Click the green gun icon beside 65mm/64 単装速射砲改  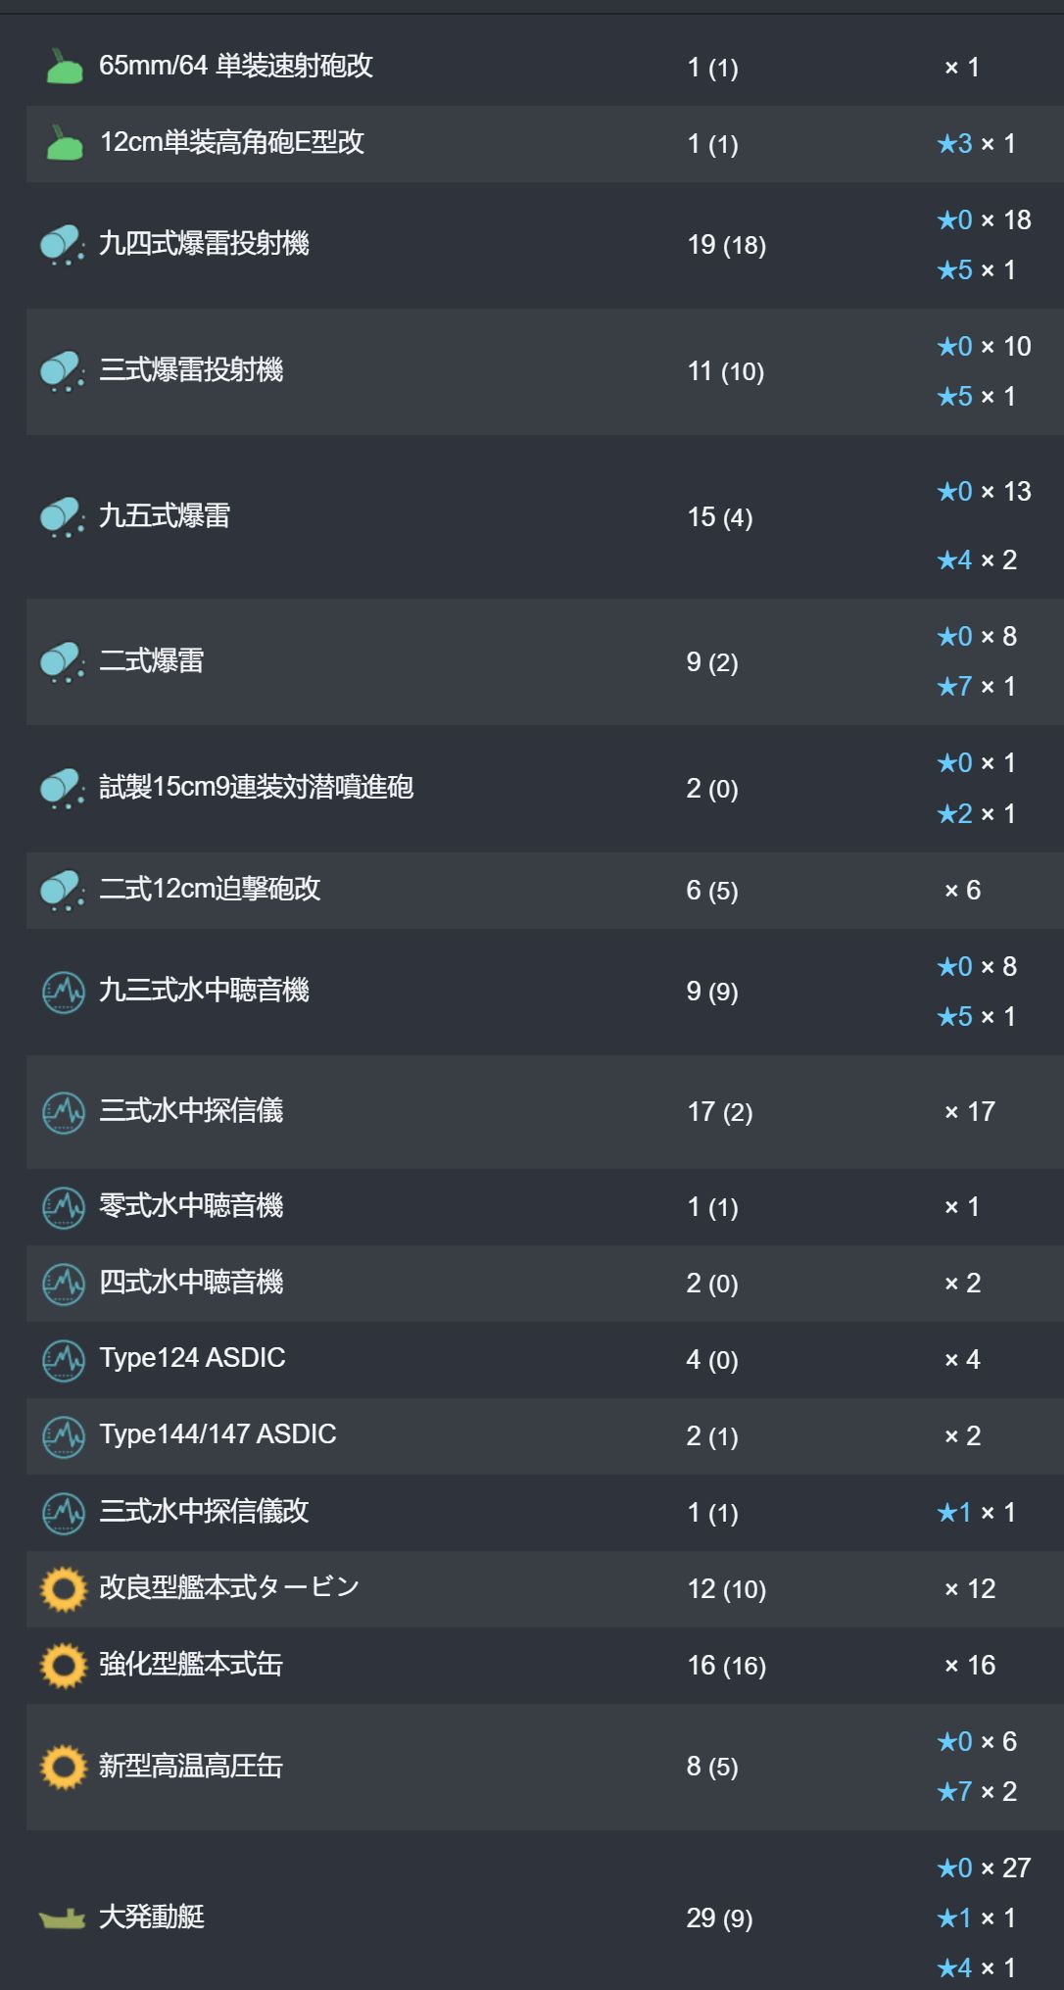click(x=64, y=67)
